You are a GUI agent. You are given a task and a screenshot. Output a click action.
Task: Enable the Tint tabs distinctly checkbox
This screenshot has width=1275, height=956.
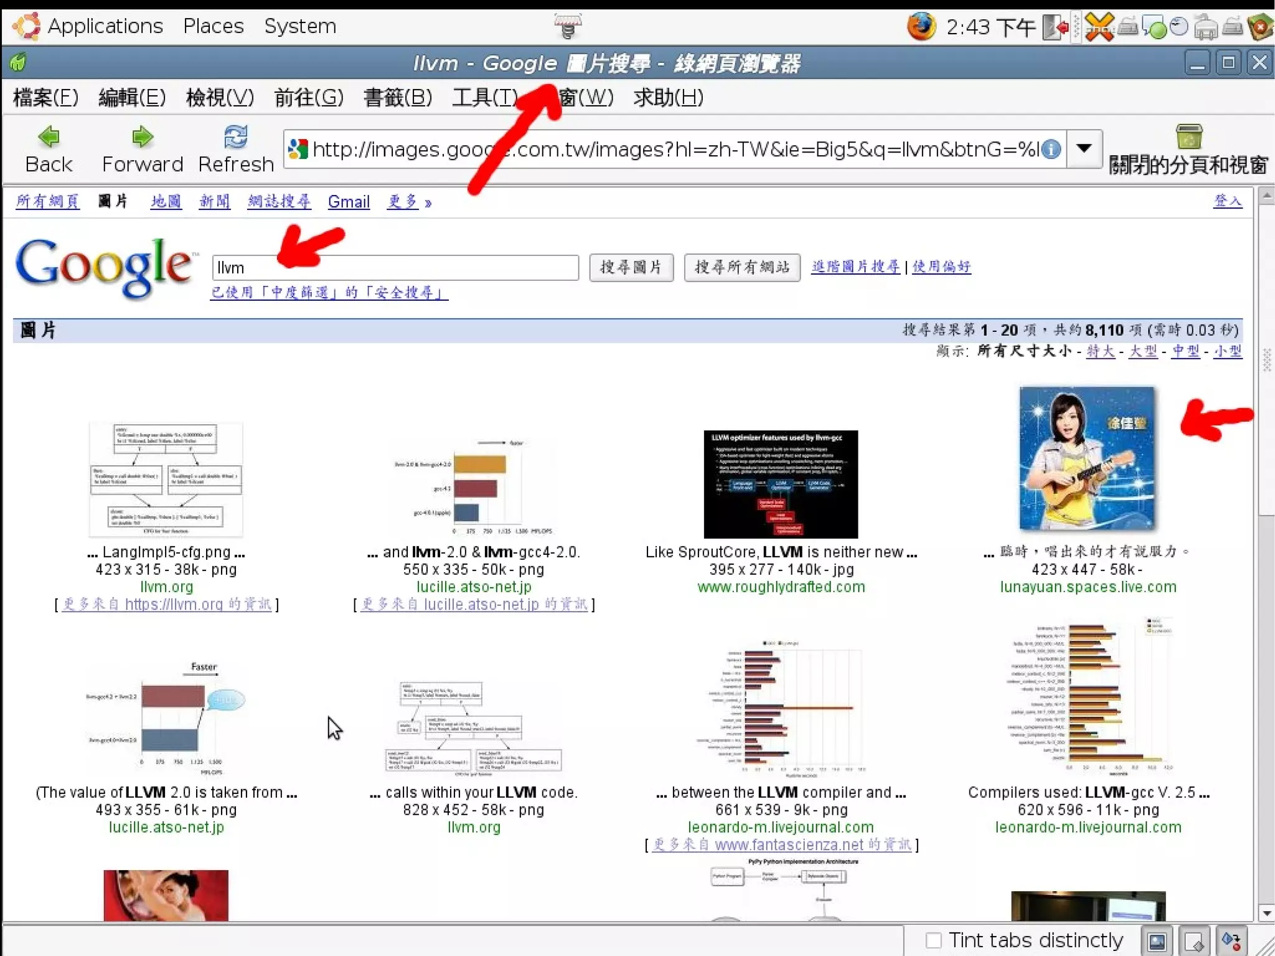pyautogui.click(x=933, y=940)
